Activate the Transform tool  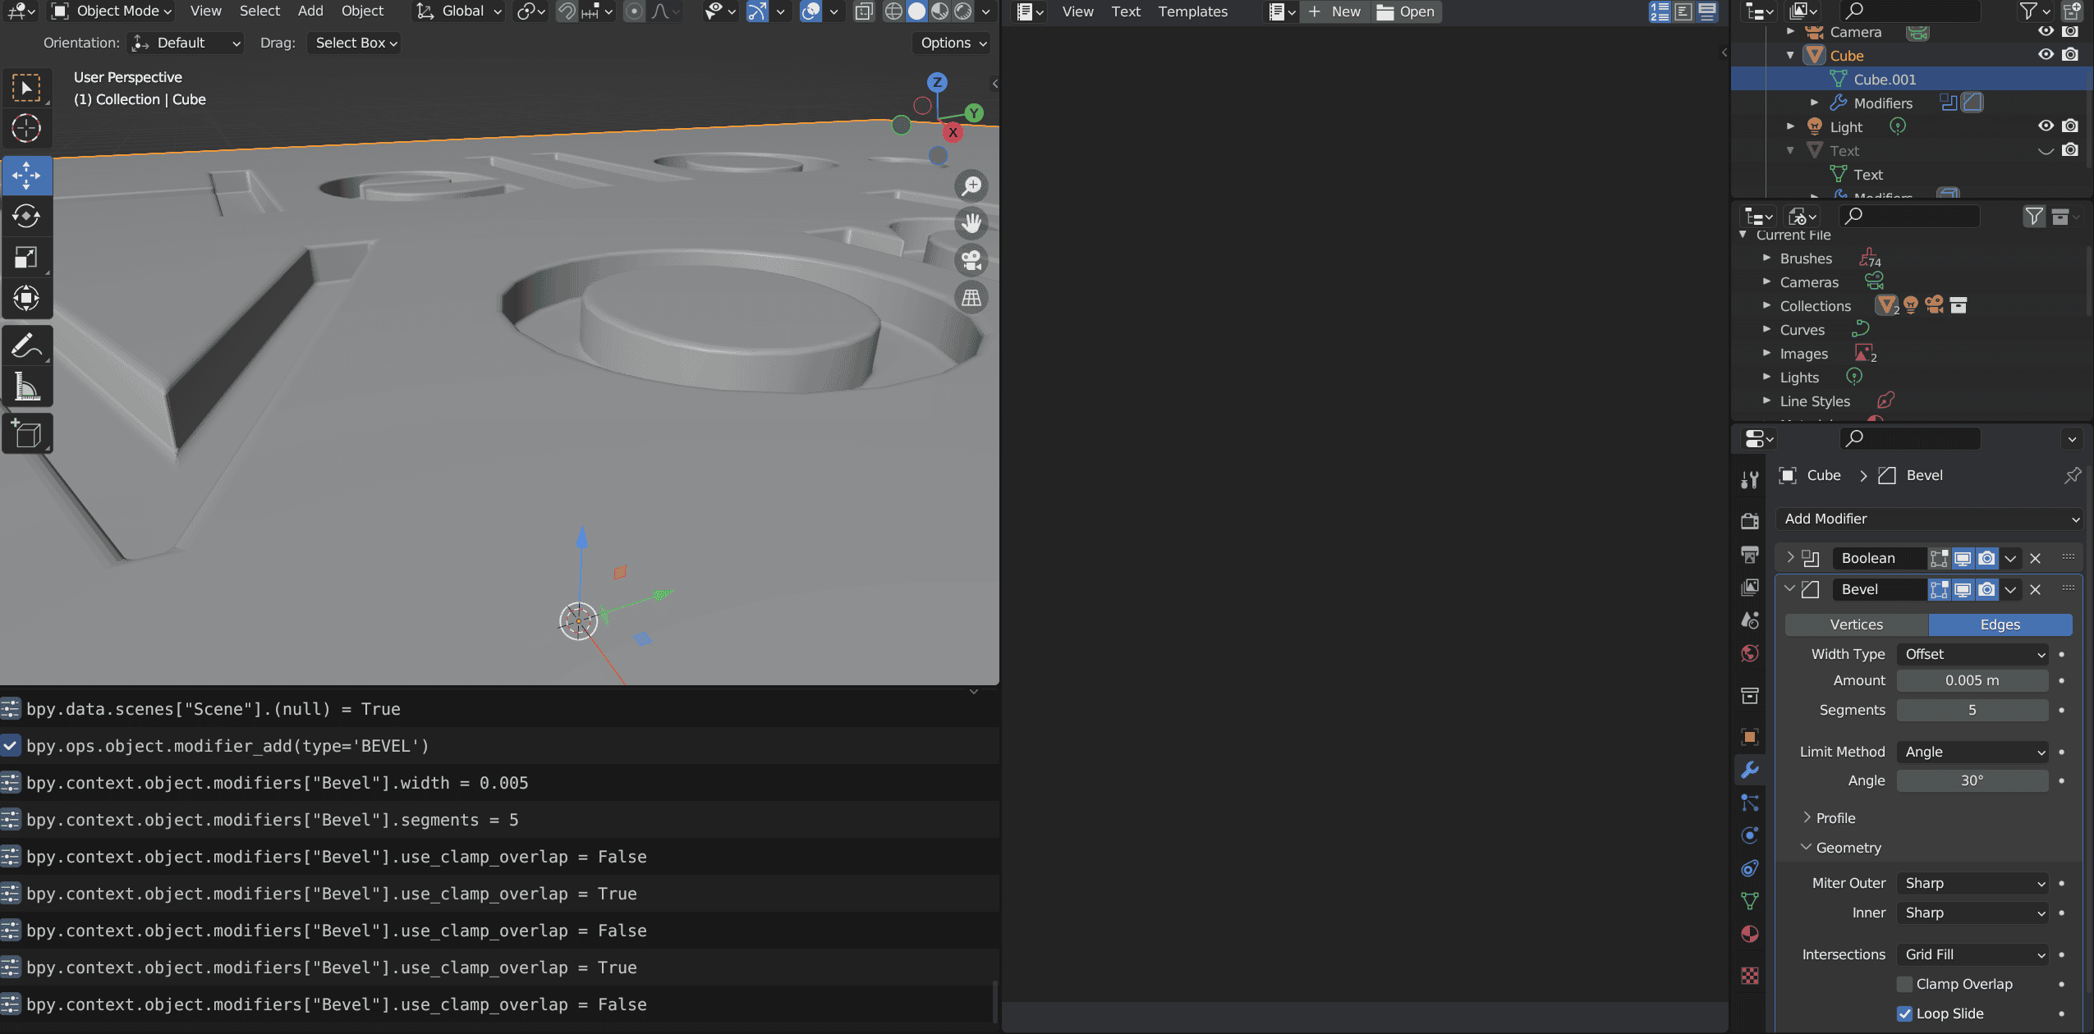tap(26, 298)
